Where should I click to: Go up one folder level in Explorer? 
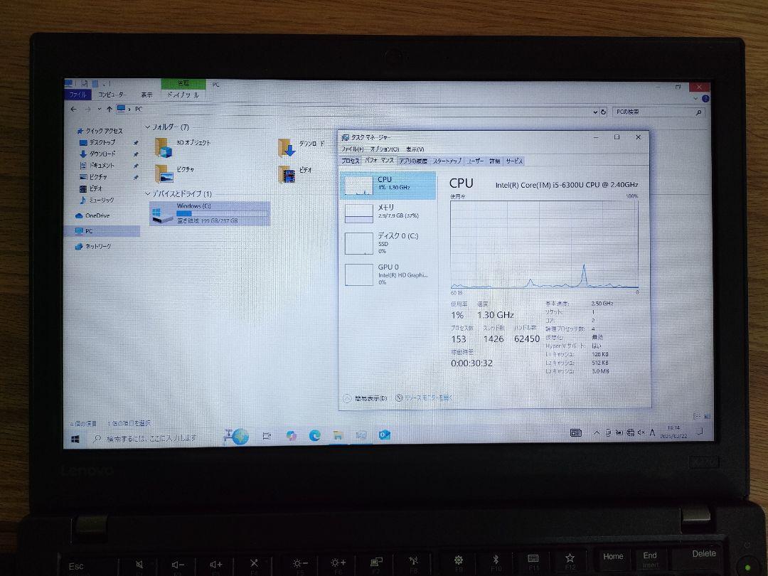tap(110, 109)
